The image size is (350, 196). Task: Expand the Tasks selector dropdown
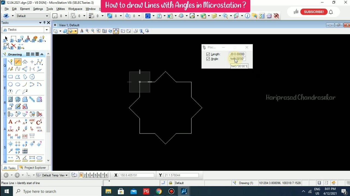[47, 30]
